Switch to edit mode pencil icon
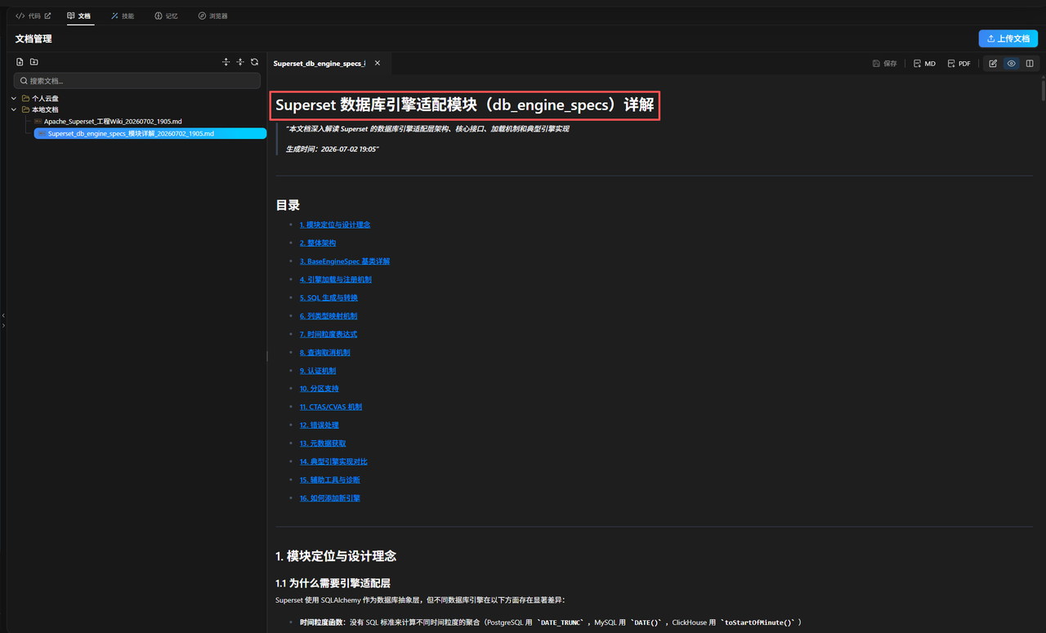 (993, 63)
